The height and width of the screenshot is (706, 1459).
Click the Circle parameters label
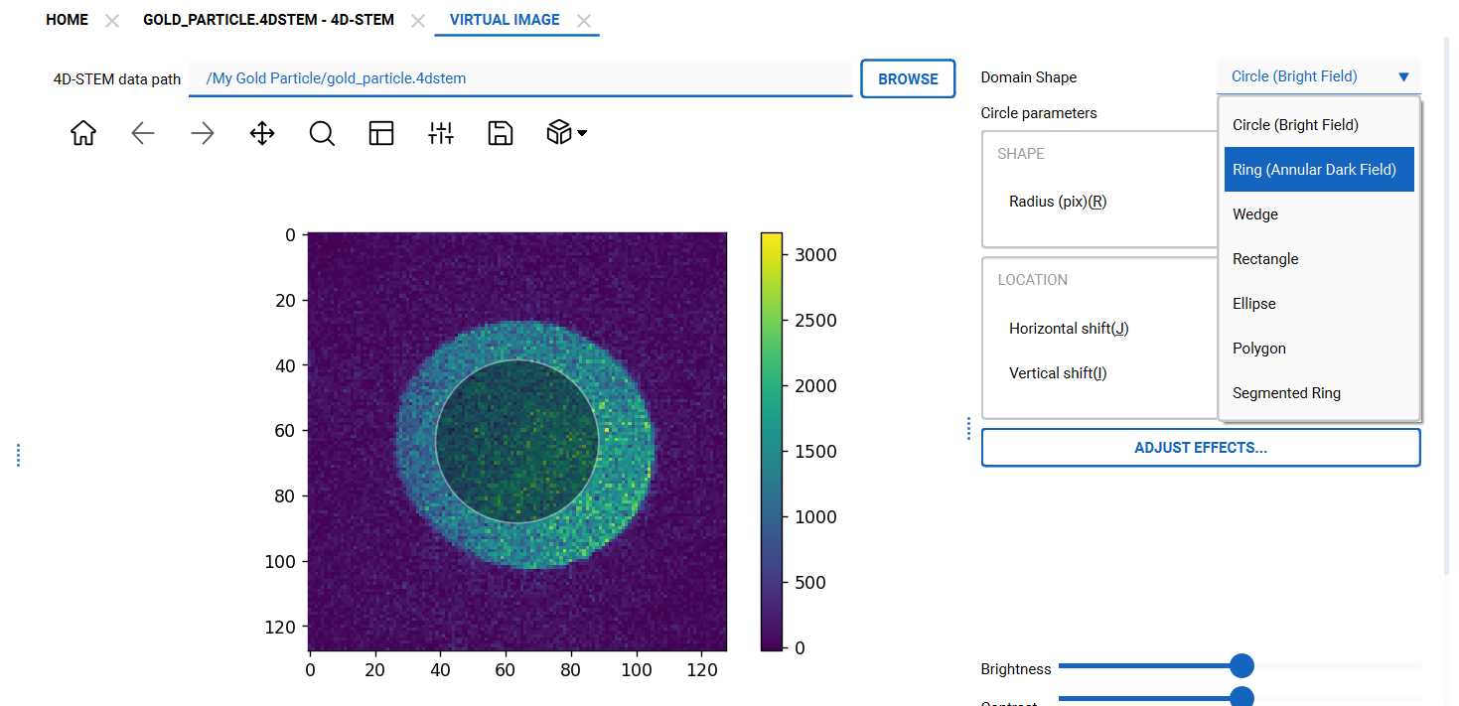click(x=1039, y=113)
